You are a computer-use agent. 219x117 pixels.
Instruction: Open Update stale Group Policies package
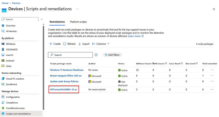[64, 81]
